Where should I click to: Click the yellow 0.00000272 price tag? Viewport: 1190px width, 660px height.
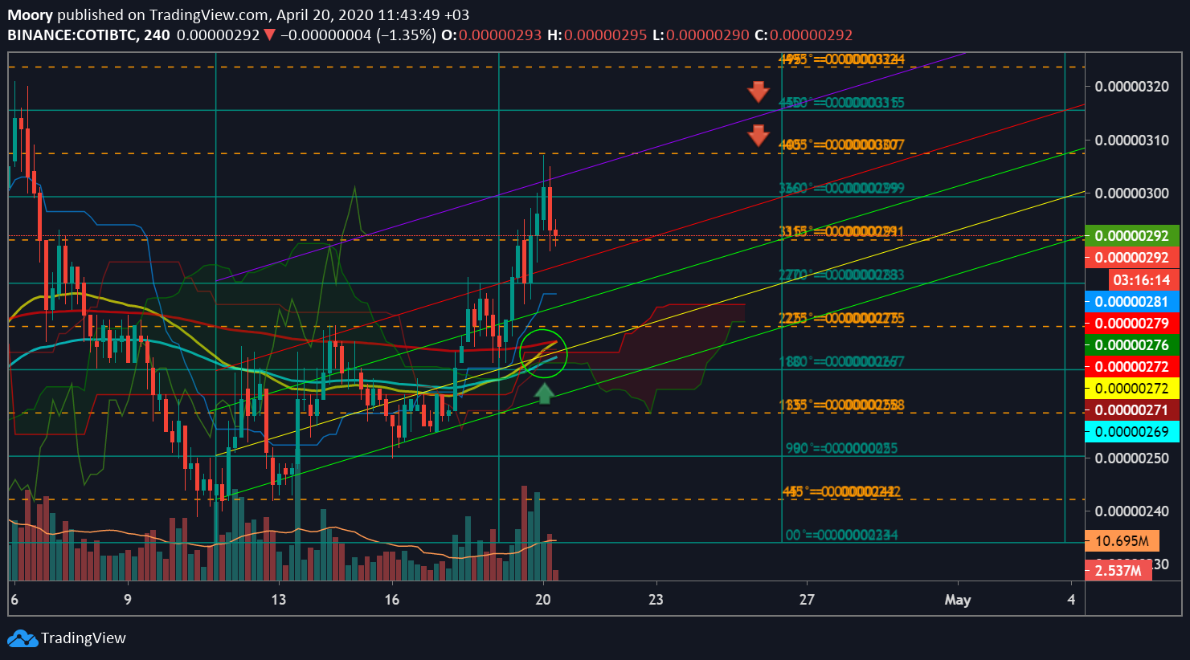(x=1132, y=389)
